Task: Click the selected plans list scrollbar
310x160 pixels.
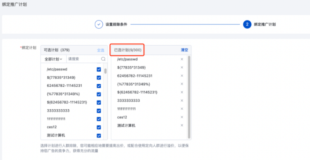Action: tap(189, 97)
